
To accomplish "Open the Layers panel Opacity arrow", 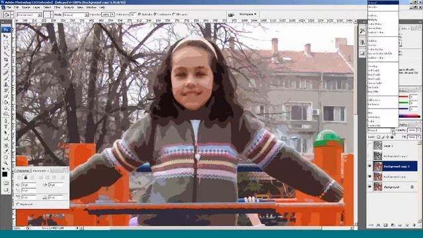I will 418,130.
